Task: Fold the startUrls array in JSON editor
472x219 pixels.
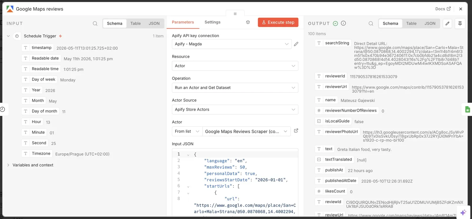Action: [188, 186]
